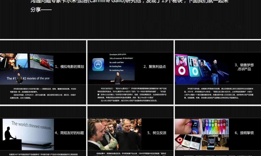Click the heading 4、简短友好的标题
The height and width of the screenshot is (156, 261).
pos(70,133)
